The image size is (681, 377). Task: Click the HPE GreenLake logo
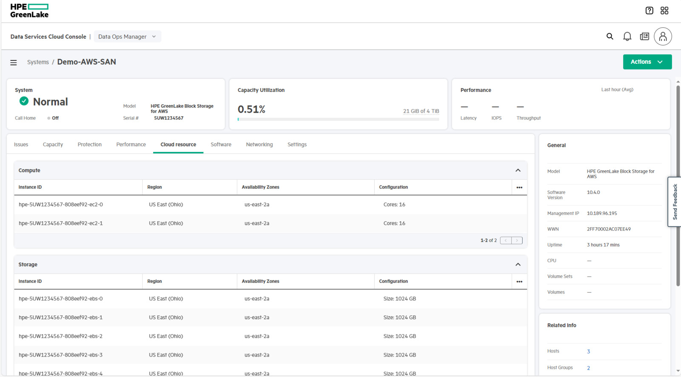coord(29,11)
